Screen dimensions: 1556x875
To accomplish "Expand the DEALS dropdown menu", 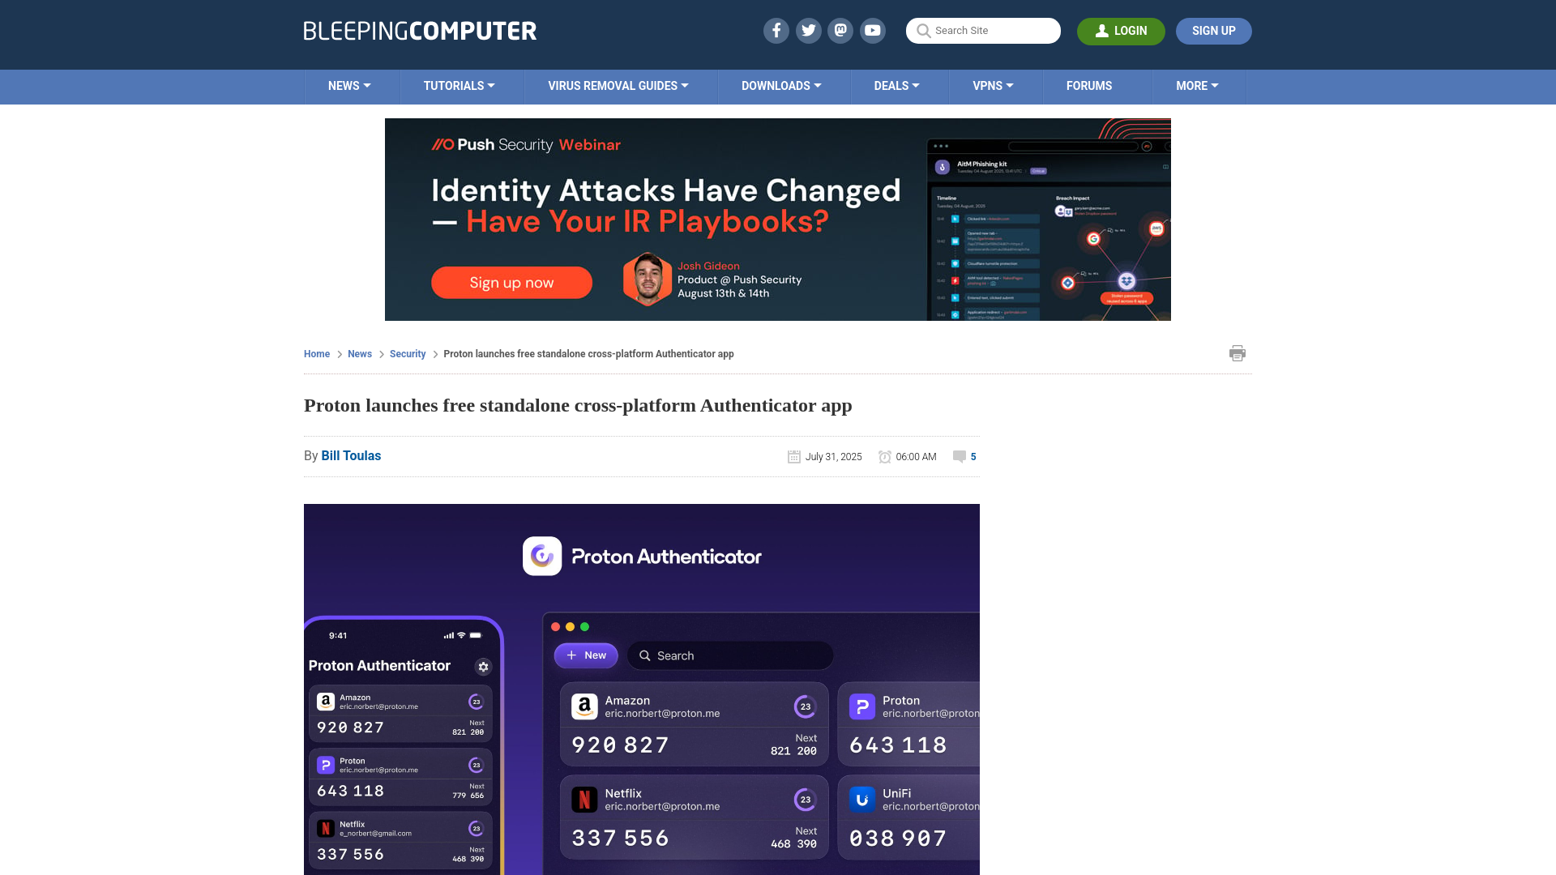I will click(x=896, y=86).
